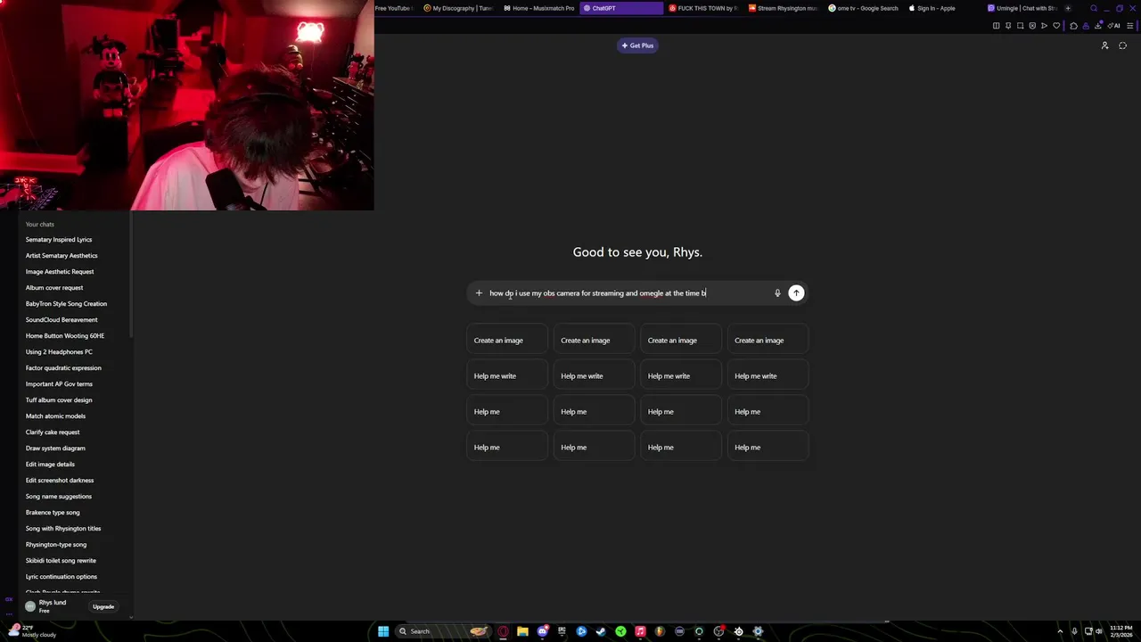This screenshot has width=1141, height=642.
Task: Click the Upgrade button in sidebar
Action: (x=103, y=606)
